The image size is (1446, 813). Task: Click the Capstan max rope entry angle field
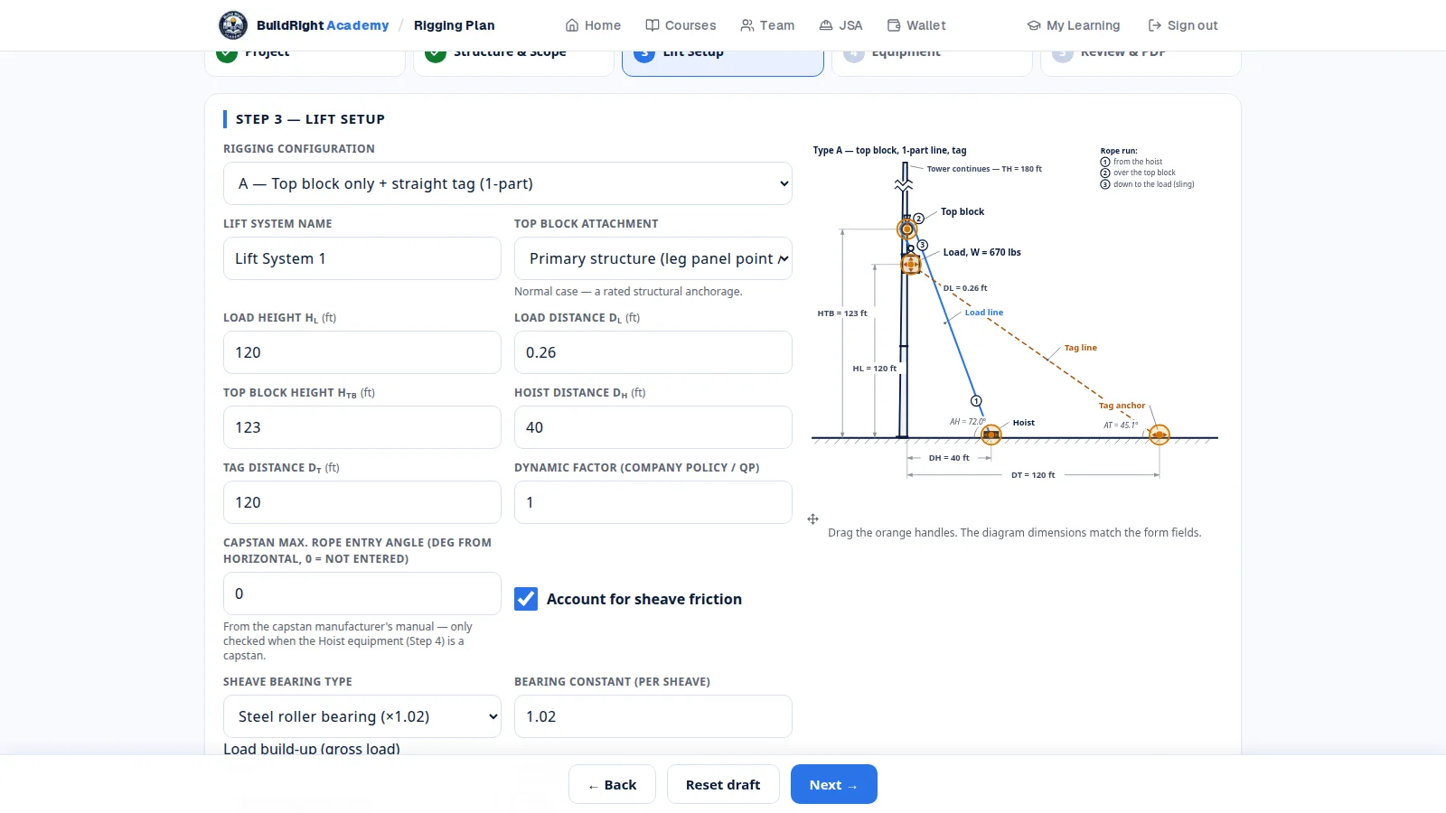tap(362, 593)
